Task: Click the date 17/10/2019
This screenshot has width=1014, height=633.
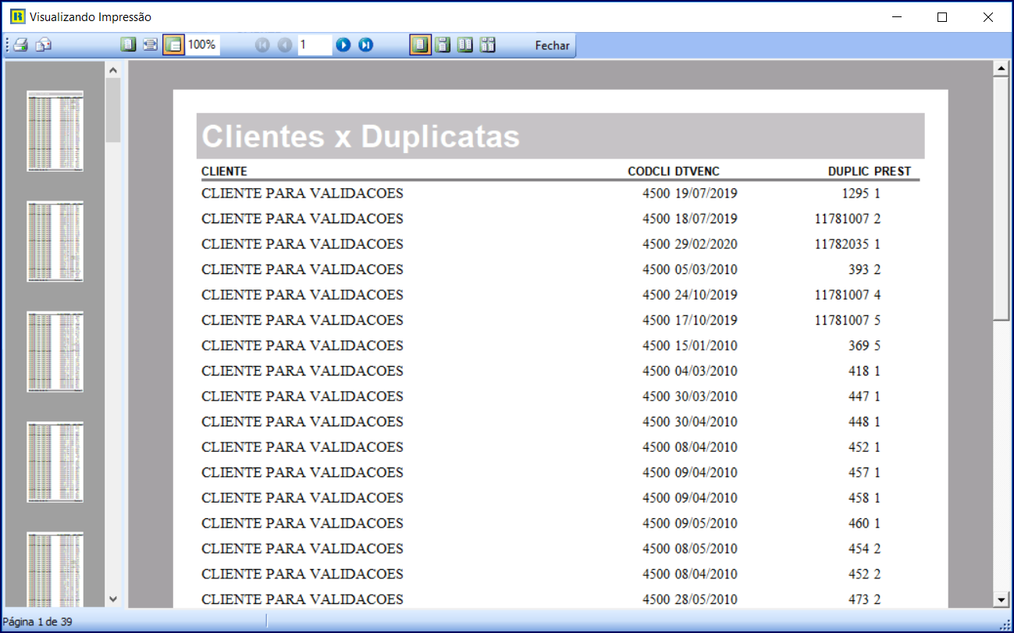Action: click(x=706, y=320)
